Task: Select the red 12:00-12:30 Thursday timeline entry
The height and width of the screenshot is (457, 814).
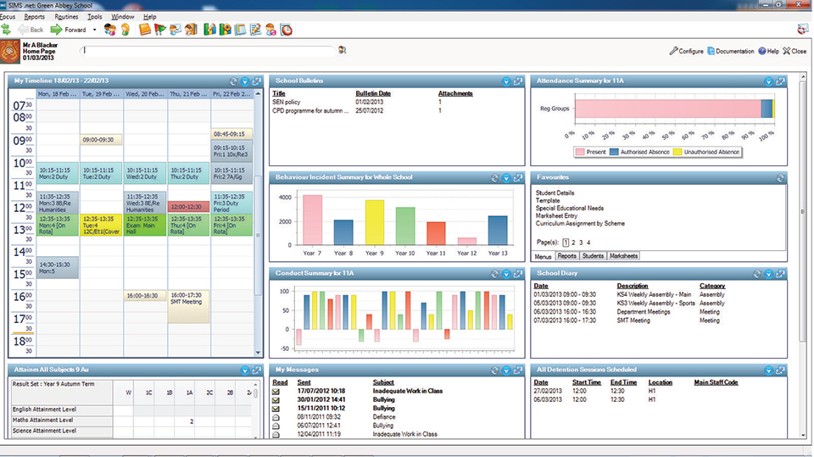Action: pos(189,207)
